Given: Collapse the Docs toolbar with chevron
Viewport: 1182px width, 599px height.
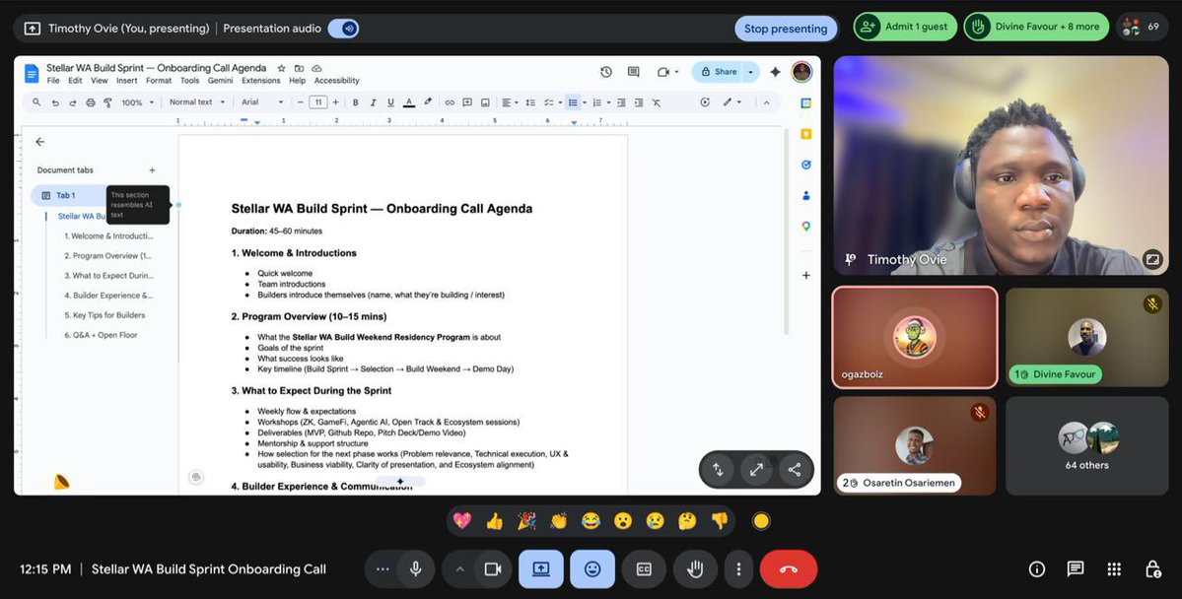Looking at the screenshot, I should tap(767, 102).
